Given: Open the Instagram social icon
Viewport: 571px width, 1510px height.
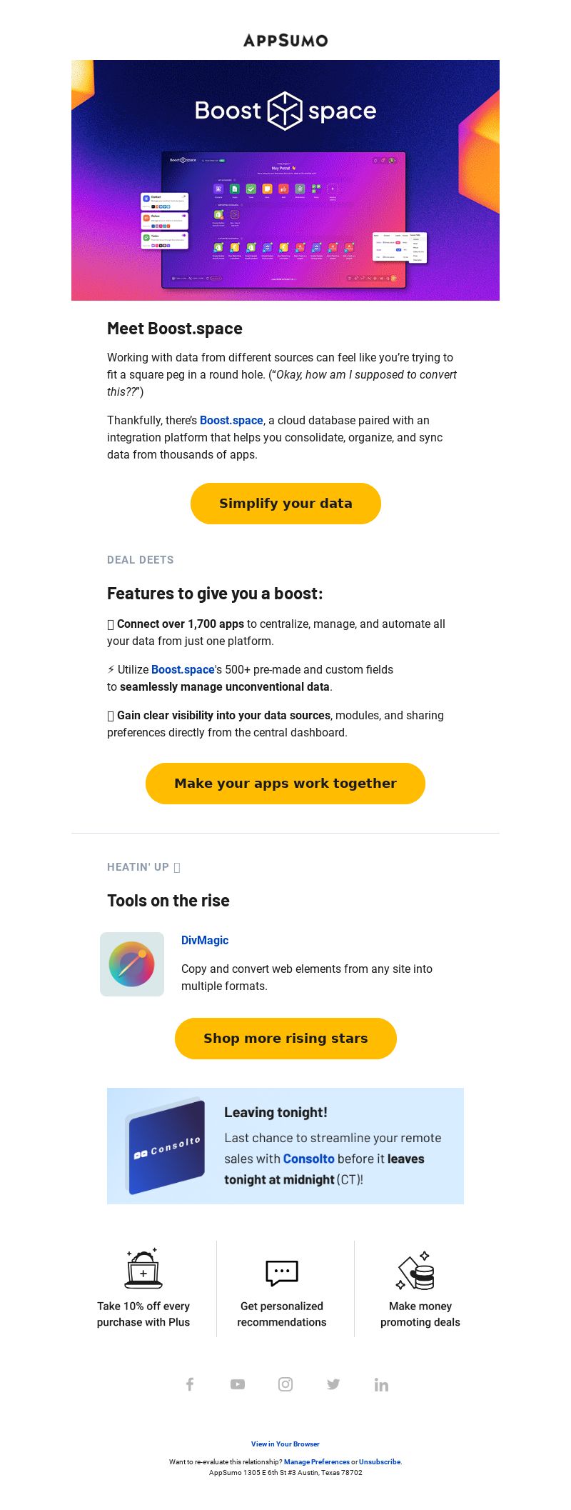Looking at the screenshot, I should tap(285, 1384).
